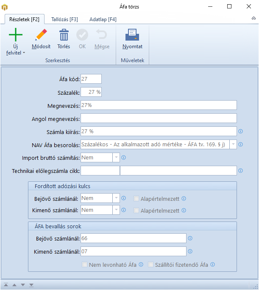Image resolution: width=259 pixels, height=290 pixels.
Task: Click info icon next to Import bruttó számítás
Action: click(x=124, y=158)
